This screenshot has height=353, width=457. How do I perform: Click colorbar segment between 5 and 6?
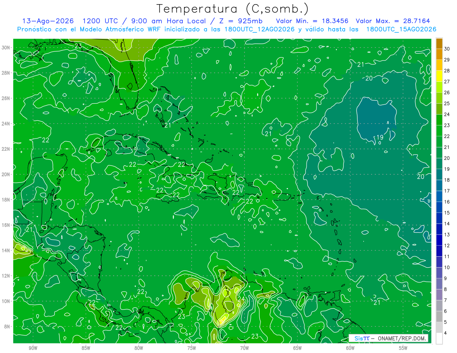click(x=439, y=317)
